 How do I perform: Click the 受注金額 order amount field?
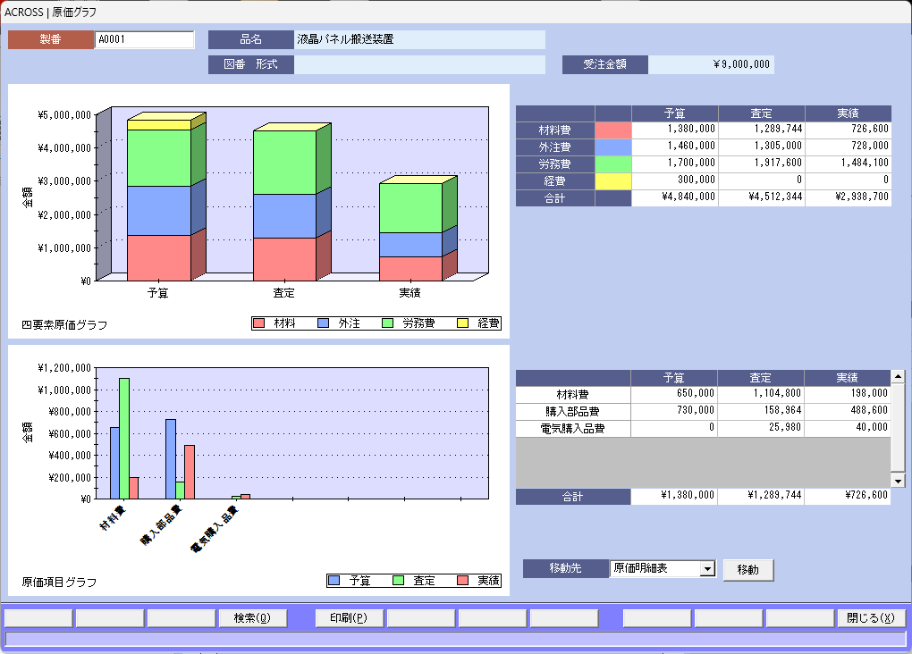click(710, 64)
